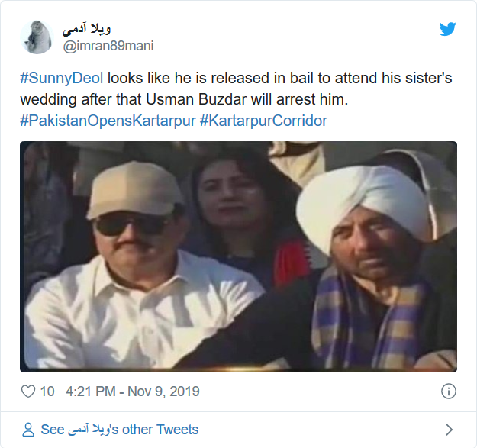Open the seal profile avatar
Screen dimensions: 477x448
[x=37, y=37]
